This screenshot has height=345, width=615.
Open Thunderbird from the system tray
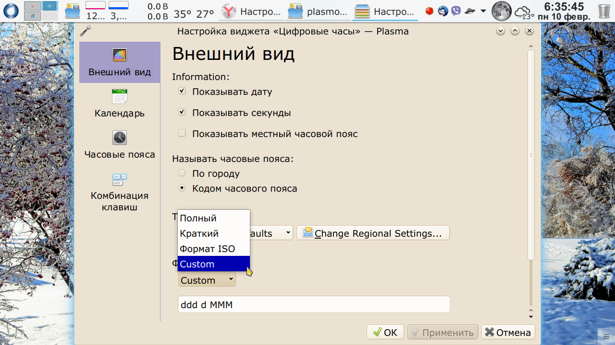coord(443,11)
